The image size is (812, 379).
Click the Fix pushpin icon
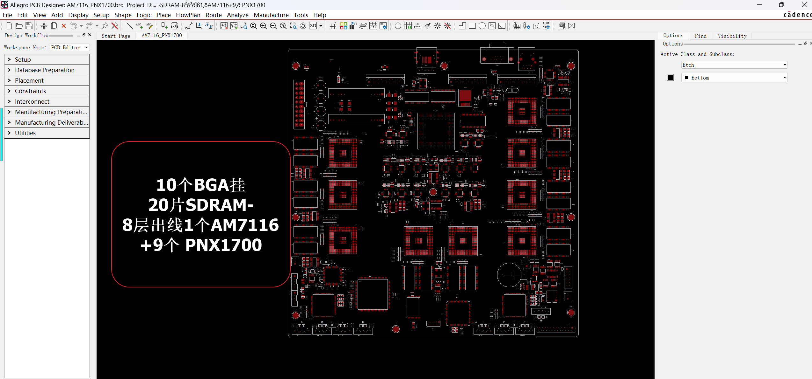105,26
